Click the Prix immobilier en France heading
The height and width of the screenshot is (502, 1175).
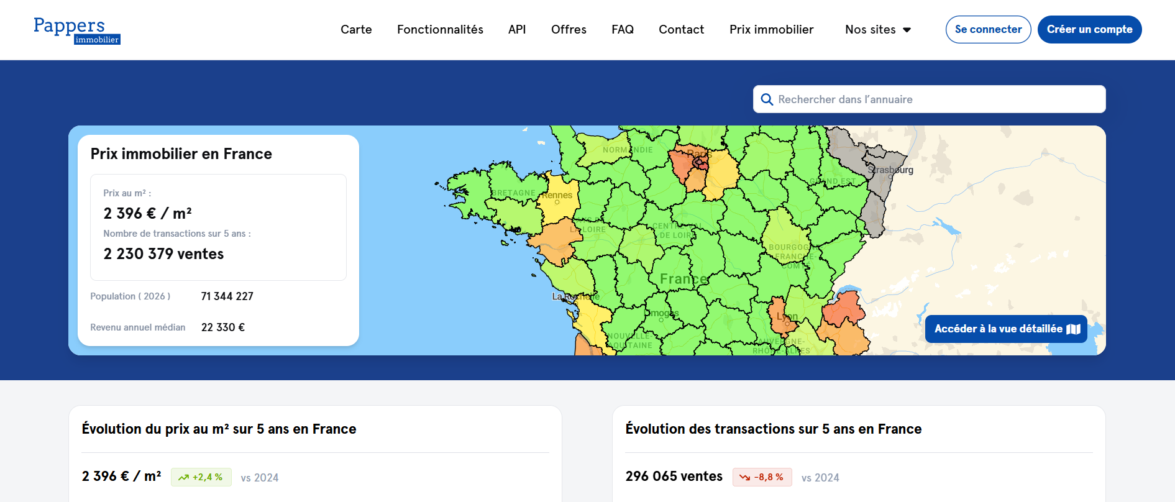click(181, 154)
